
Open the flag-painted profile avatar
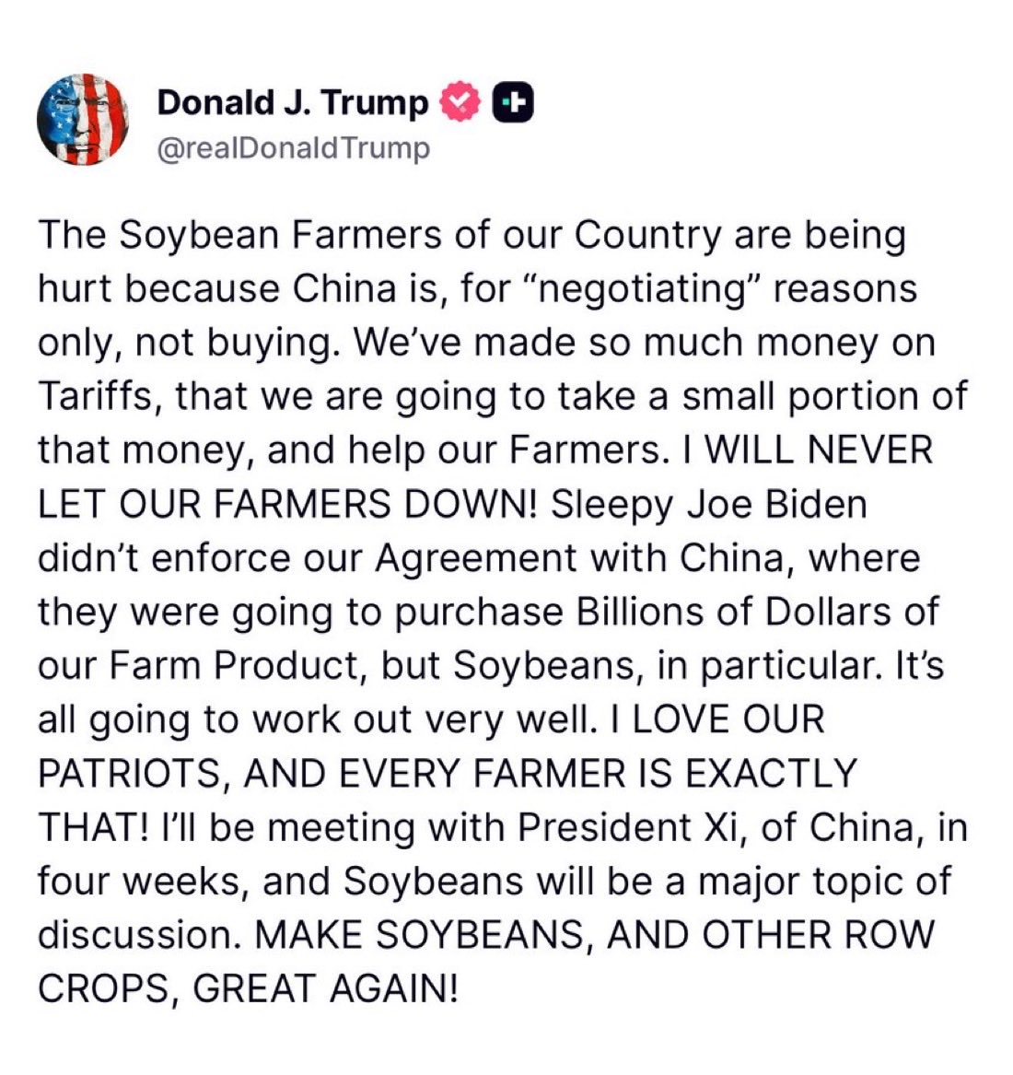(x=82, y=120)
